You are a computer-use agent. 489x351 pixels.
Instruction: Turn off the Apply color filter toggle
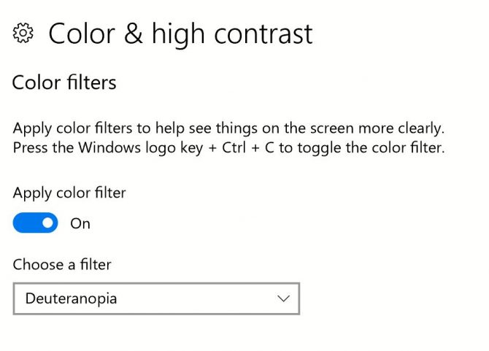pos(35,223)
